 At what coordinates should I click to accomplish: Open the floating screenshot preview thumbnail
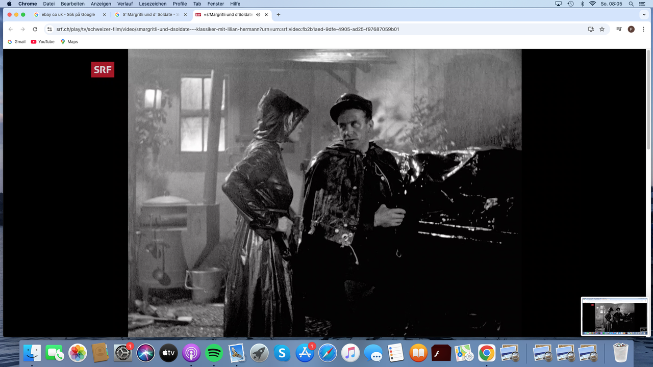click(615, 316)
